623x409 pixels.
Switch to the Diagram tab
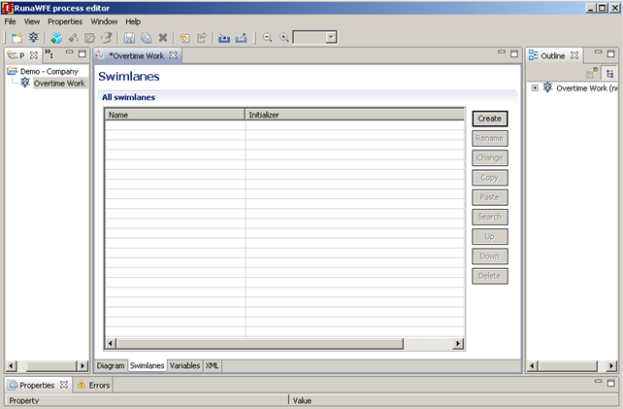click(111, 365)
